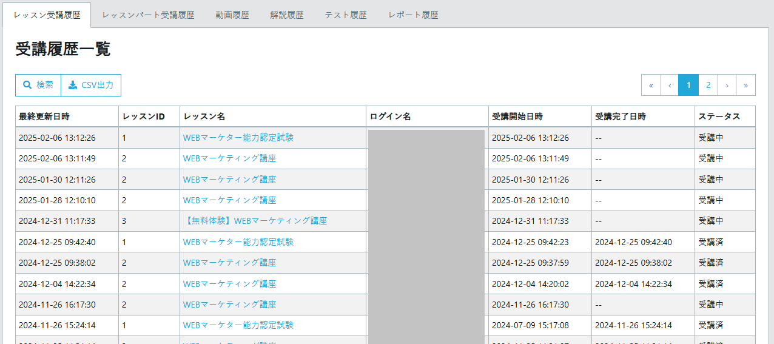The width and height of the screenshot is (774, 344).
Task: Switch to 動画履歴 tab
Action: tap(232, 15)
